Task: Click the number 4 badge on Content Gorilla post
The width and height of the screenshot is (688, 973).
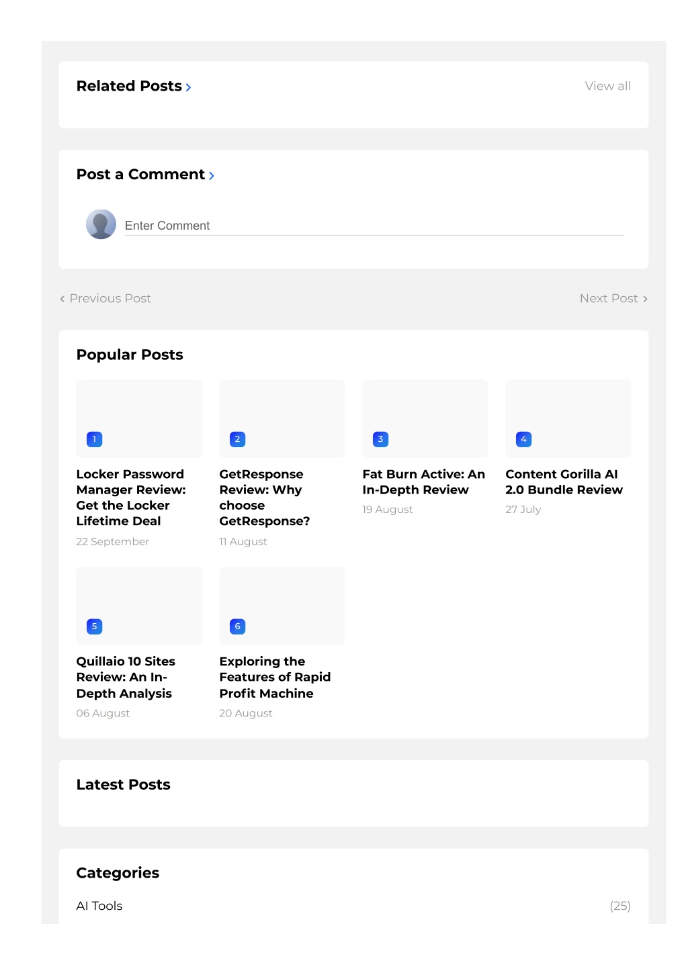Action: tap(524, 439)
